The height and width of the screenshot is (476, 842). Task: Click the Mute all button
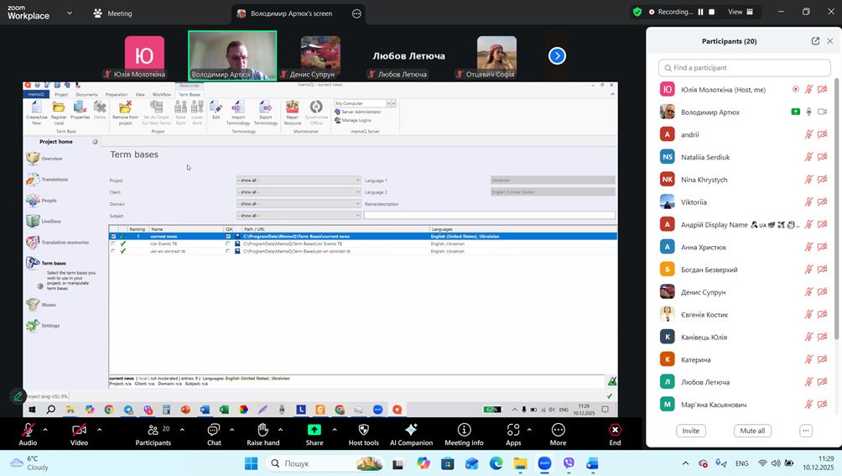coord(751,431)
